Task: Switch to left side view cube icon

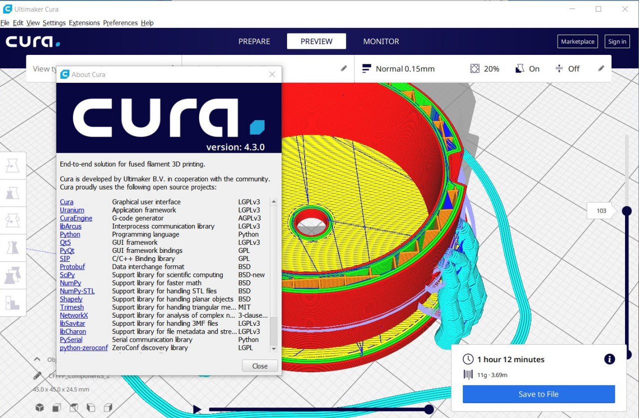Action: click(x=91, y=408)
